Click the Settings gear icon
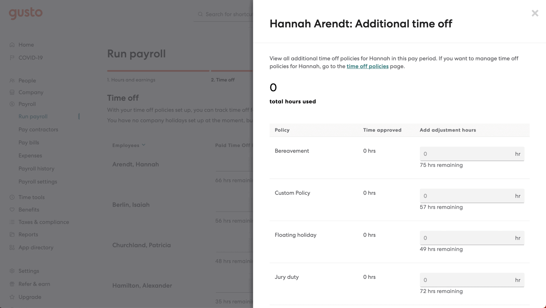The height and width of the screenshot is (308, 546). pyautogui.click(x=12, y=271)
